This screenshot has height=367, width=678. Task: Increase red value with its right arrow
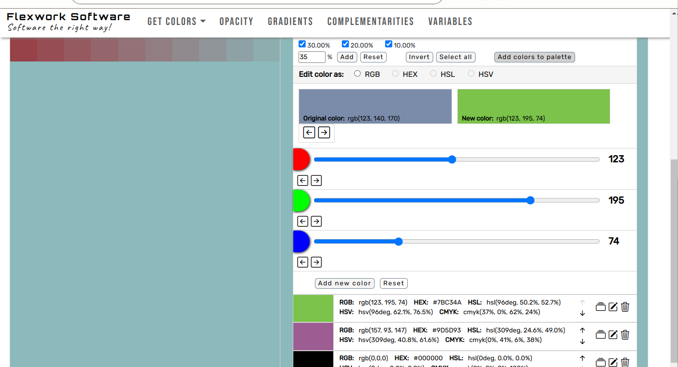point(316,181)
